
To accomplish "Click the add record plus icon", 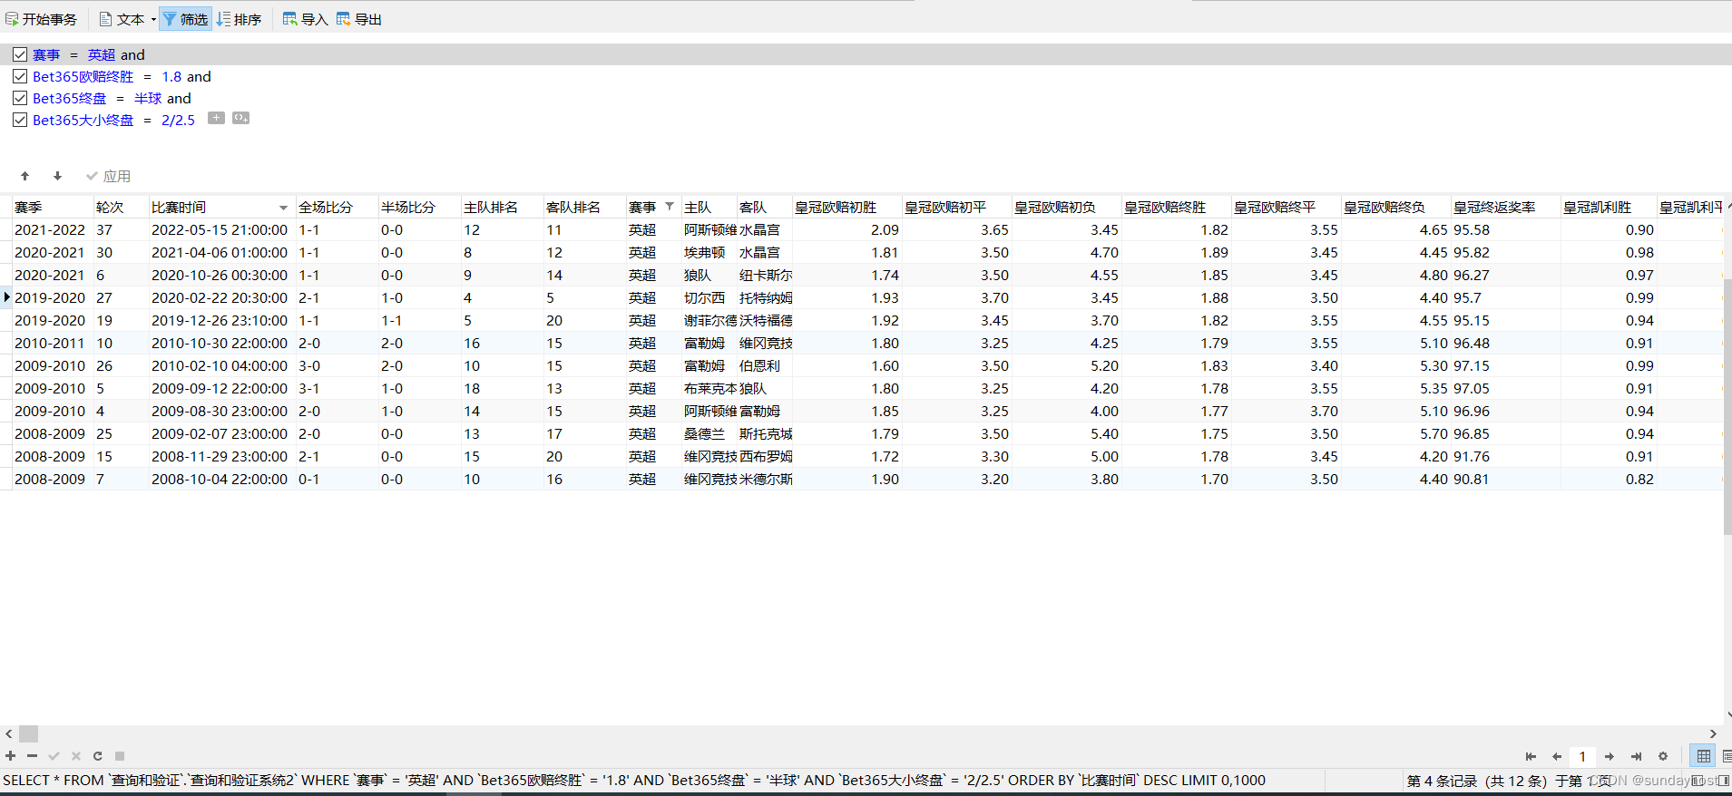I will click(x=10, y=755).
